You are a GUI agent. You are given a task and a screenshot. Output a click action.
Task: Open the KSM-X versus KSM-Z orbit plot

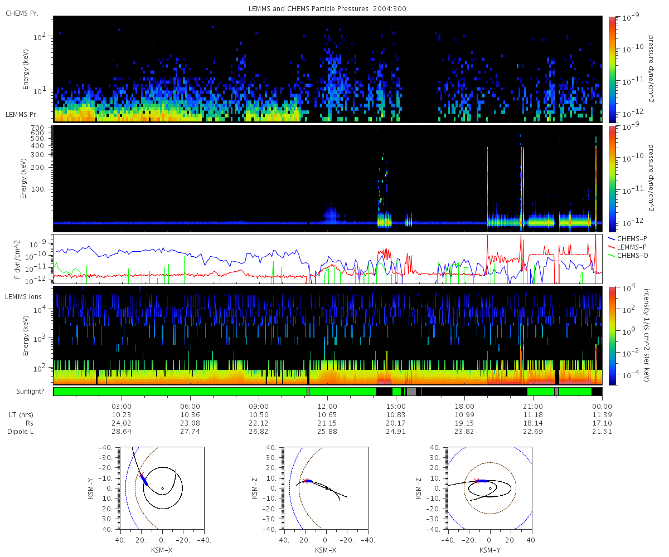tap(326, 488)
